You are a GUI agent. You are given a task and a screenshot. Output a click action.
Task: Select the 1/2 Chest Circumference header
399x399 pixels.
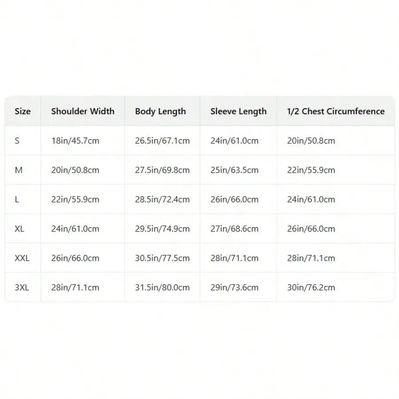[336, 111]
